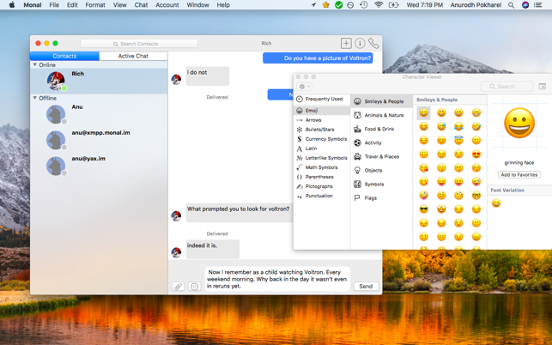The width and height of the screenshot is (552, 345).
Task: Open contact info with the info icon
Action: click(360, 43)
